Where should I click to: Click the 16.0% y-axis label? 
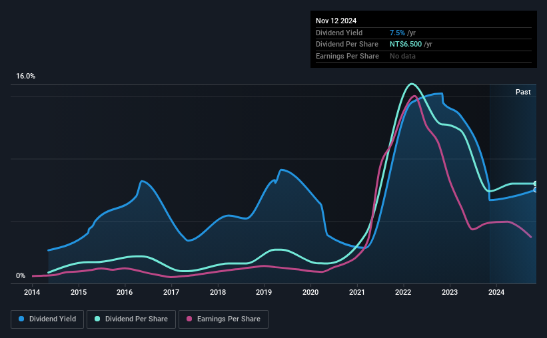point(25,77)
